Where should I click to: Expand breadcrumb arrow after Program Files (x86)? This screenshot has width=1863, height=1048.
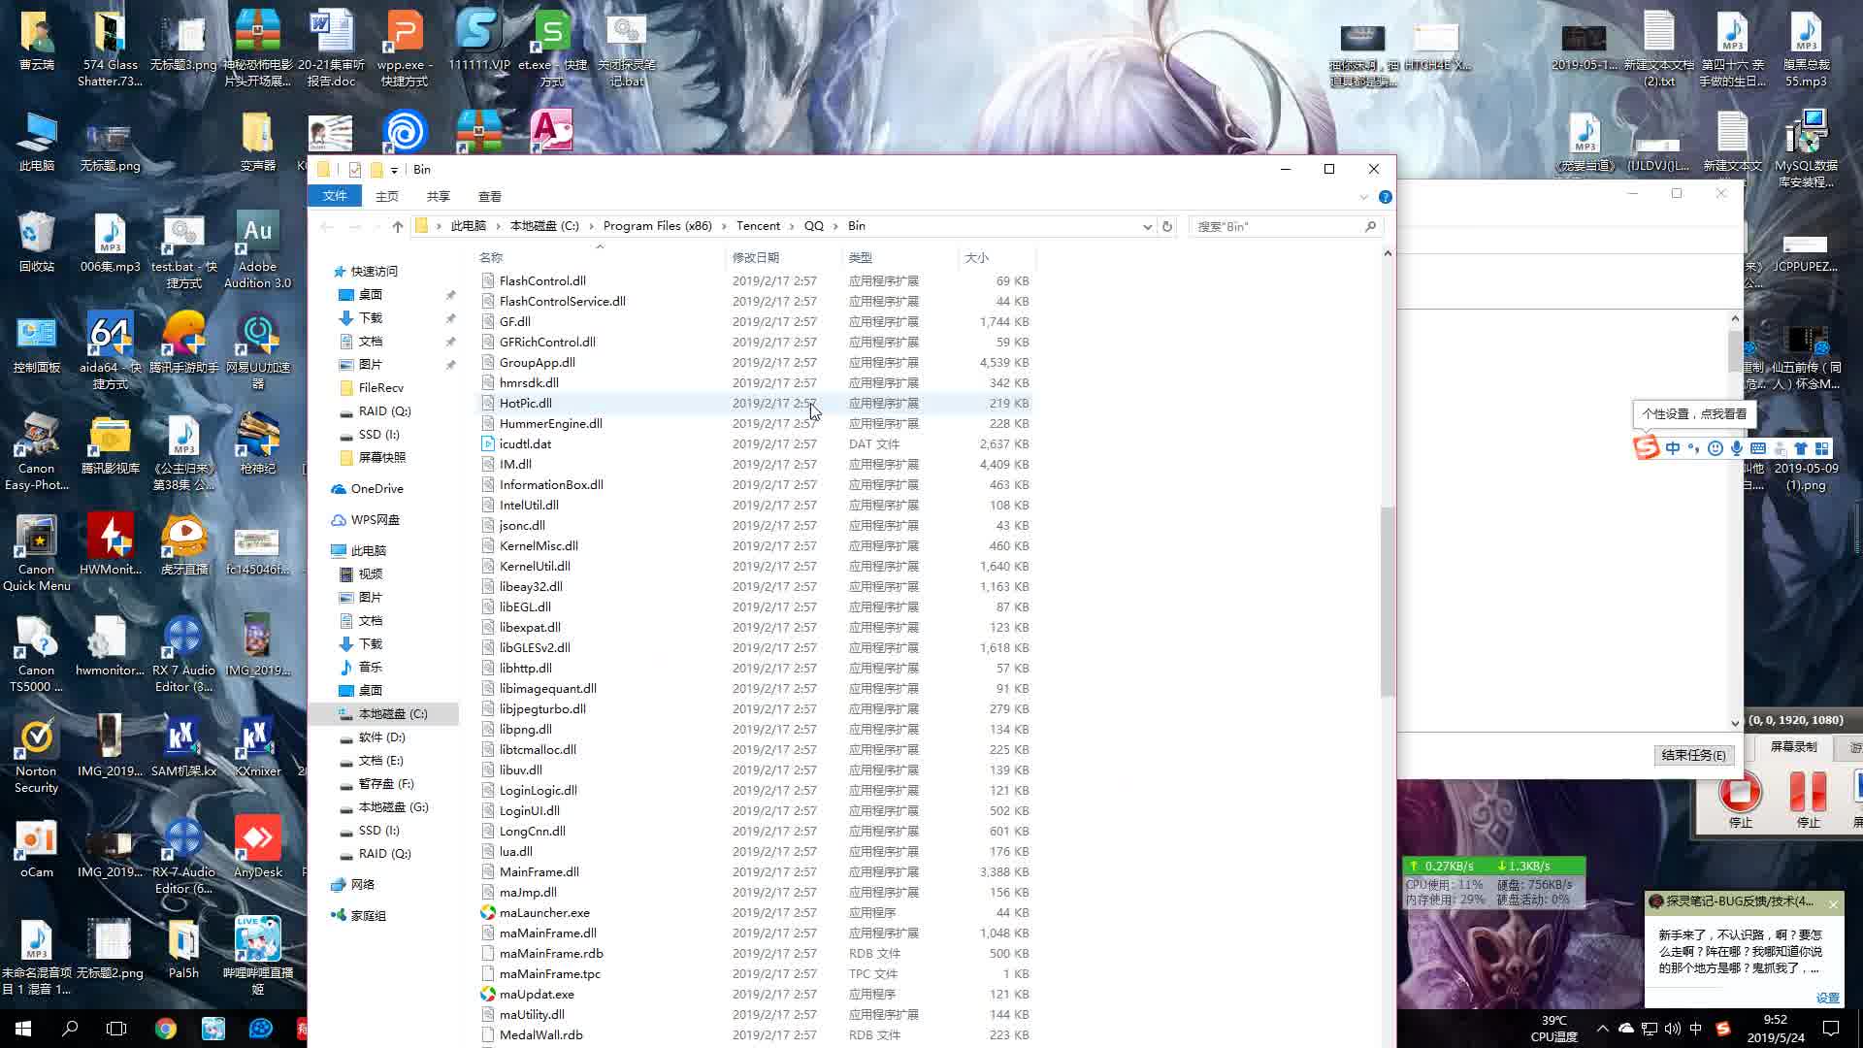[x=724, y=226]
